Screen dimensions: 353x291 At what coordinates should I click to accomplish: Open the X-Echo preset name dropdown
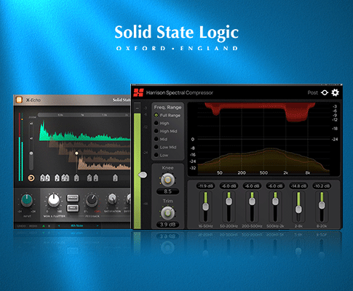77,226
